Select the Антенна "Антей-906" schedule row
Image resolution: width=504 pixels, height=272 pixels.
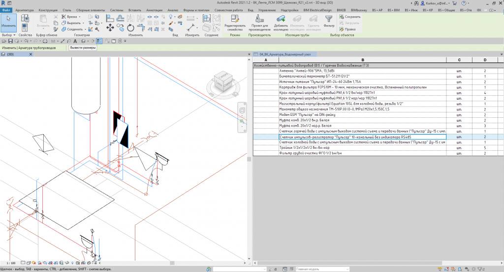pyautogui.click(x=378, y=71)
